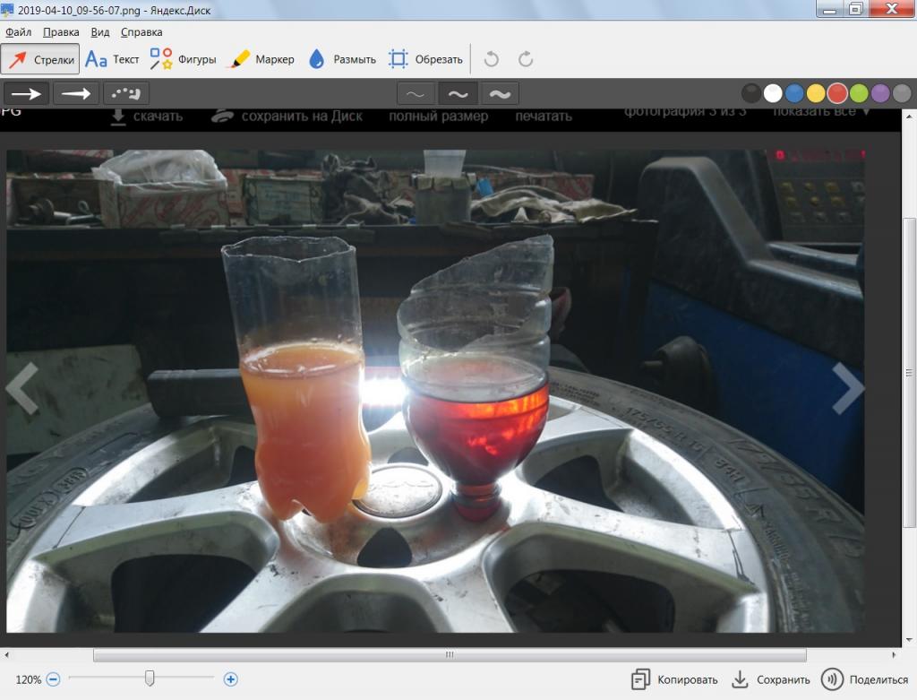Pick the white color swatch
Screen dimensions: 917x700
tap(773, 93)
